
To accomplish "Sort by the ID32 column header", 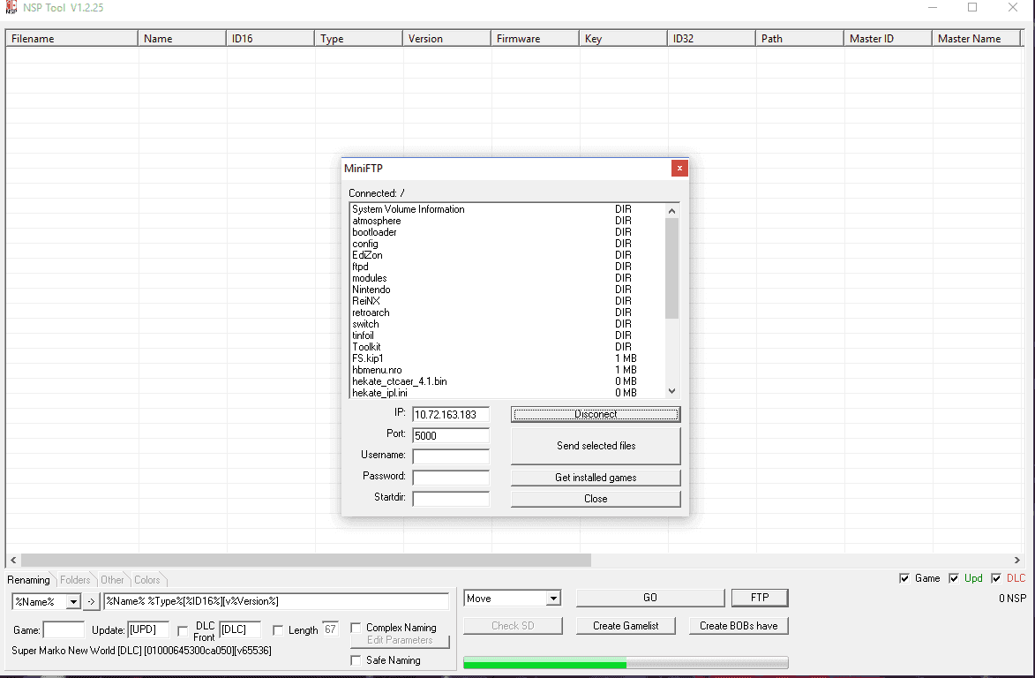I will [711, 38].
